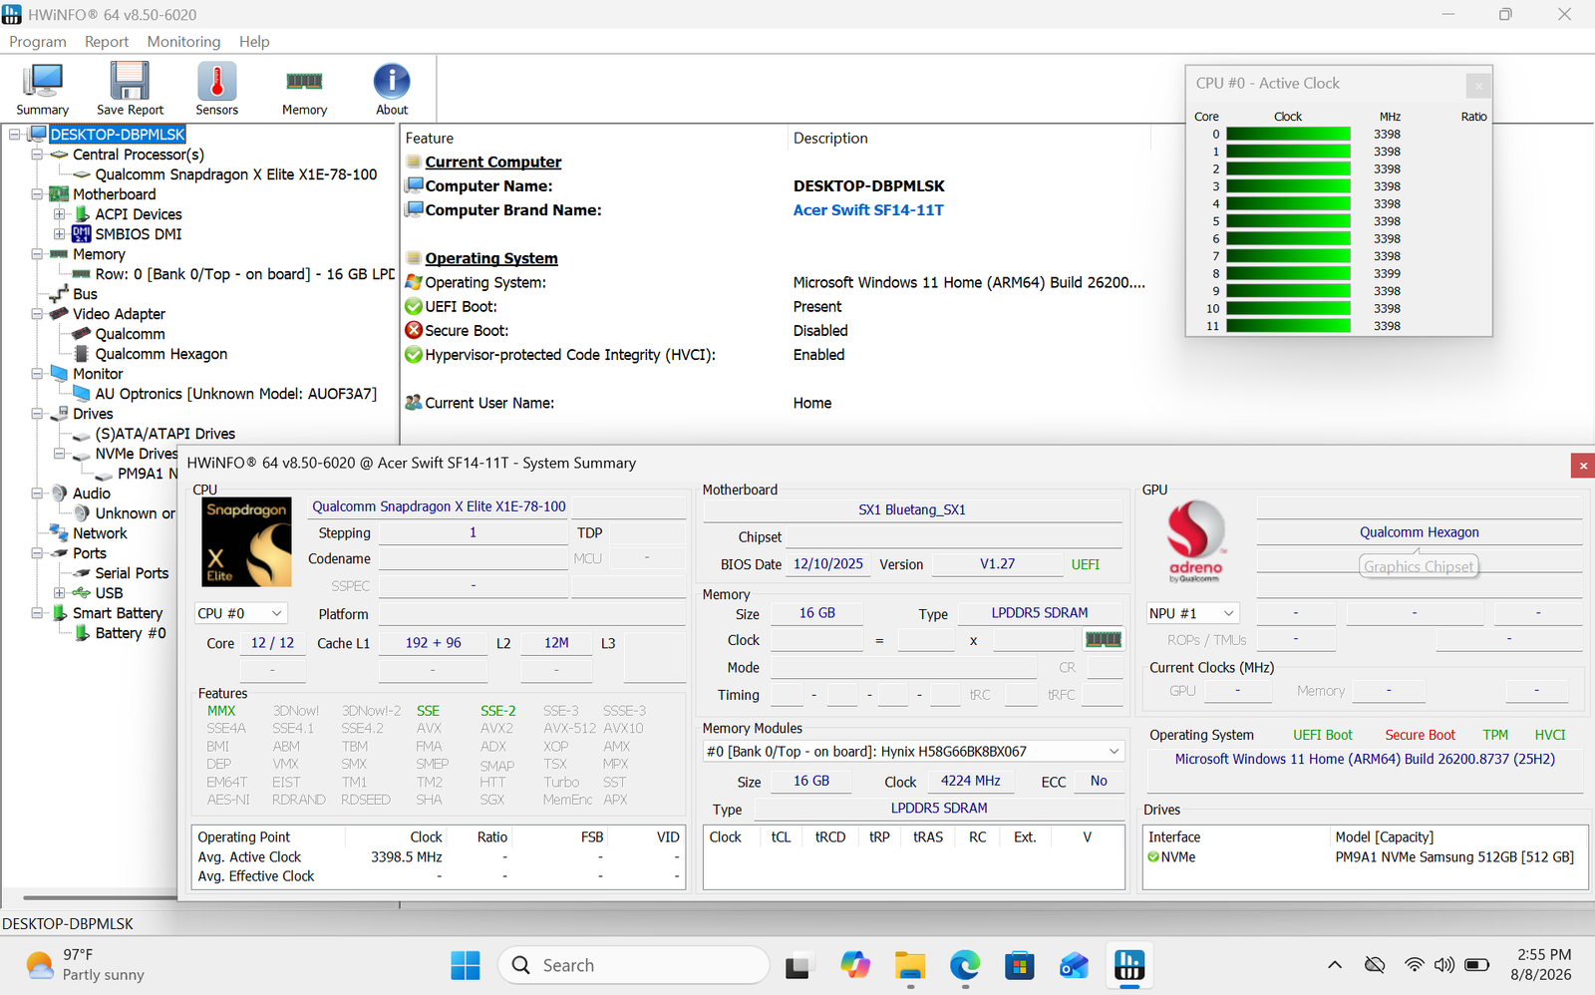
Task: Click the HWiNFO taskbar icon
Action: click(x=1128, y=965)
